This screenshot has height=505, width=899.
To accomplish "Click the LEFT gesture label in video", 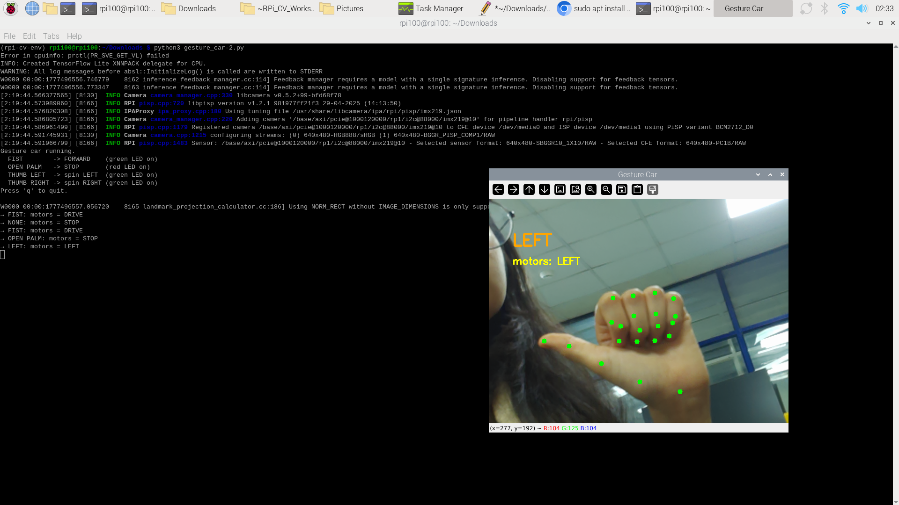I will point(532,240).
